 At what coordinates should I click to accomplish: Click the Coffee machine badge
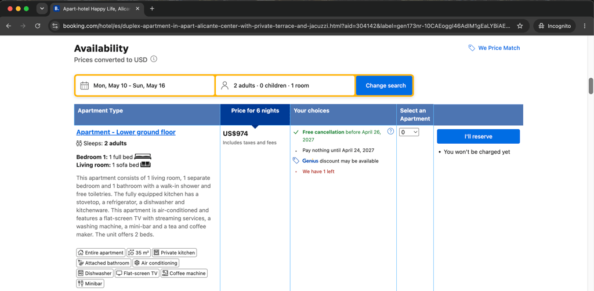pyautogui.click(x=184, y=273)
